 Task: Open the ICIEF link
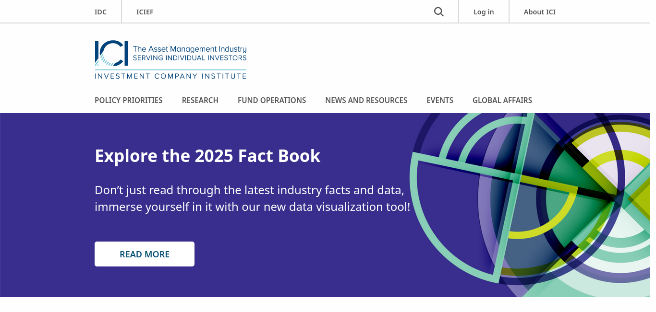[x=145, y=12]
